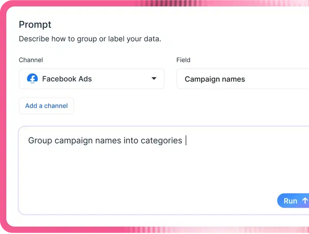
Task: Click the "Channel" label above the dropdown
Action: 31,60
